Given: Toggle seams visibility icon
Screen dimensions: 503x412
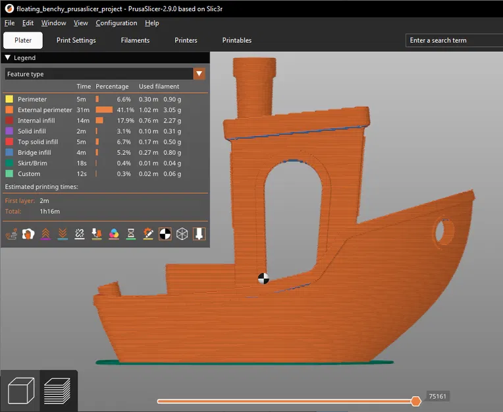Looking at the screenshot, I should click(80, 234).
